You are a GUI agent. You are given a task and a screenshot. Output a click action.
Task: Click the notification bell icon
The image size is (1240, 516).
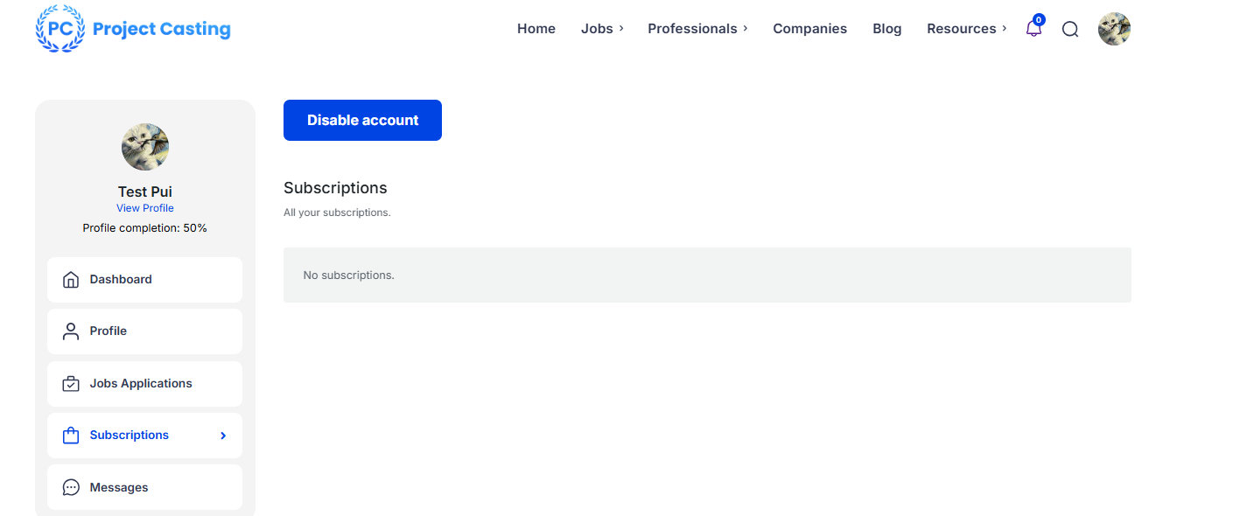tap(1033, 29)
